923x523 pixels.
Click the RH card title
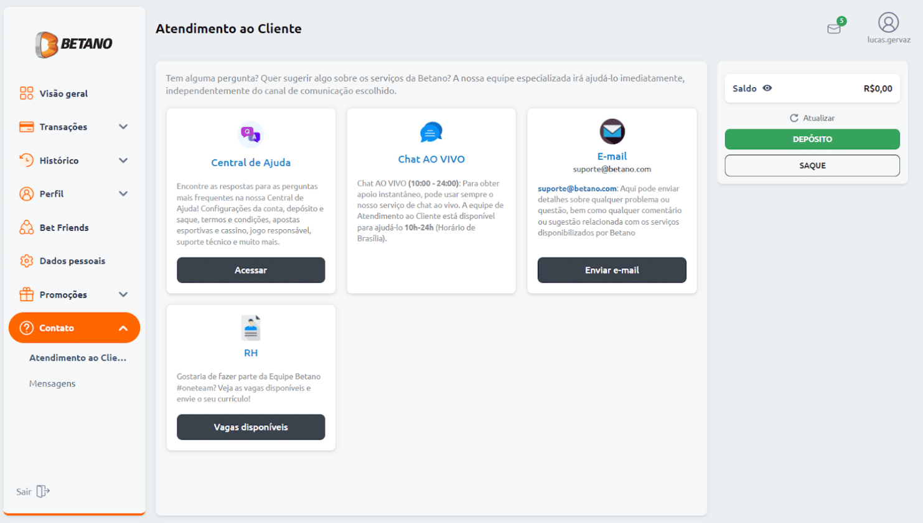pyautogui.click(x=251, y=353)
